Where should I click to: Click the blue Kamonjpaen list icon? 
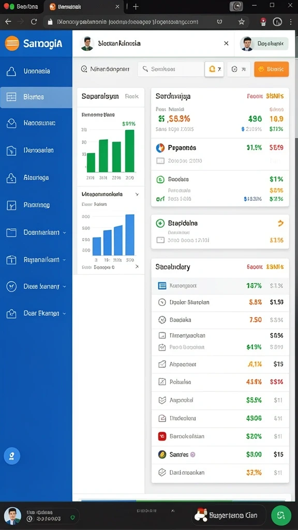coord(162,286)
